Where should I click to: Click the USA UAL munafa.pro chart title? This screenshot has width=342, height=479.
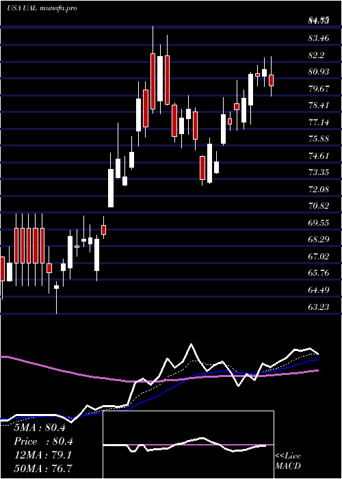coord(41,8)
